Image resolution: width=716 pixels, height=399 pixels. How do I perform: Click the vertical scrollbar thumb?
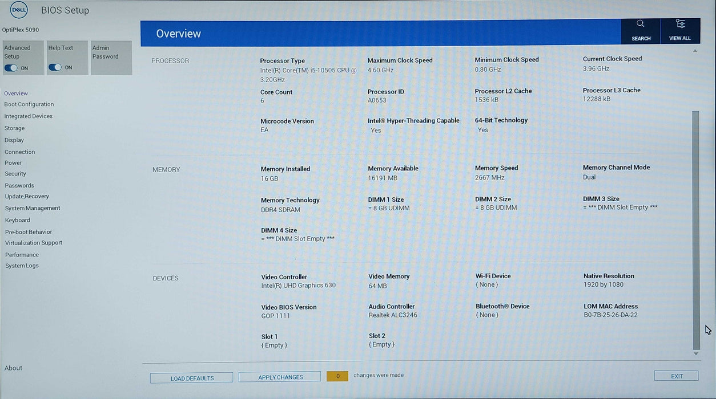[695, 230]
